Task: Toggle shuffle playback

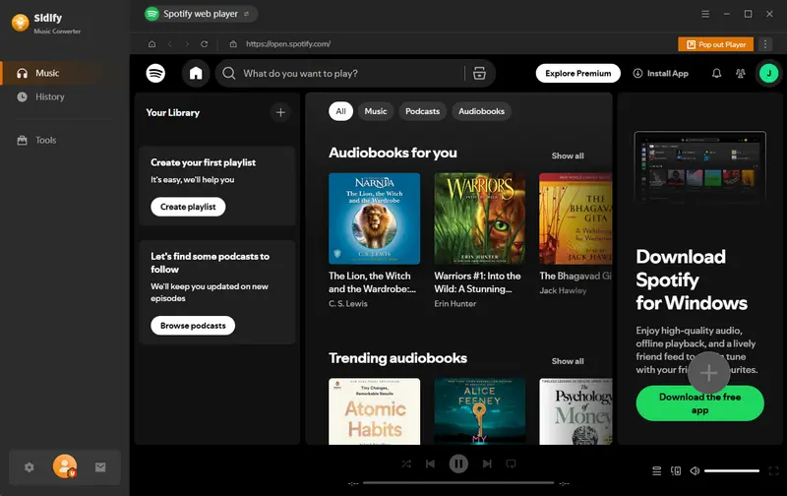Action: (x=406, y=464)
